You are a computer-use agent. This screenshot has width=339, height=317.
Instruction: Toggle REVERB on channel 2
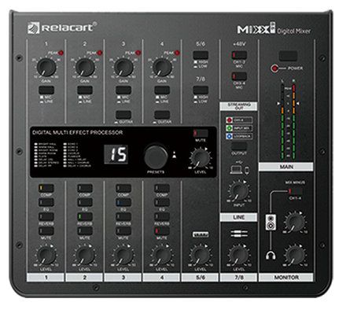click(85, 216)
